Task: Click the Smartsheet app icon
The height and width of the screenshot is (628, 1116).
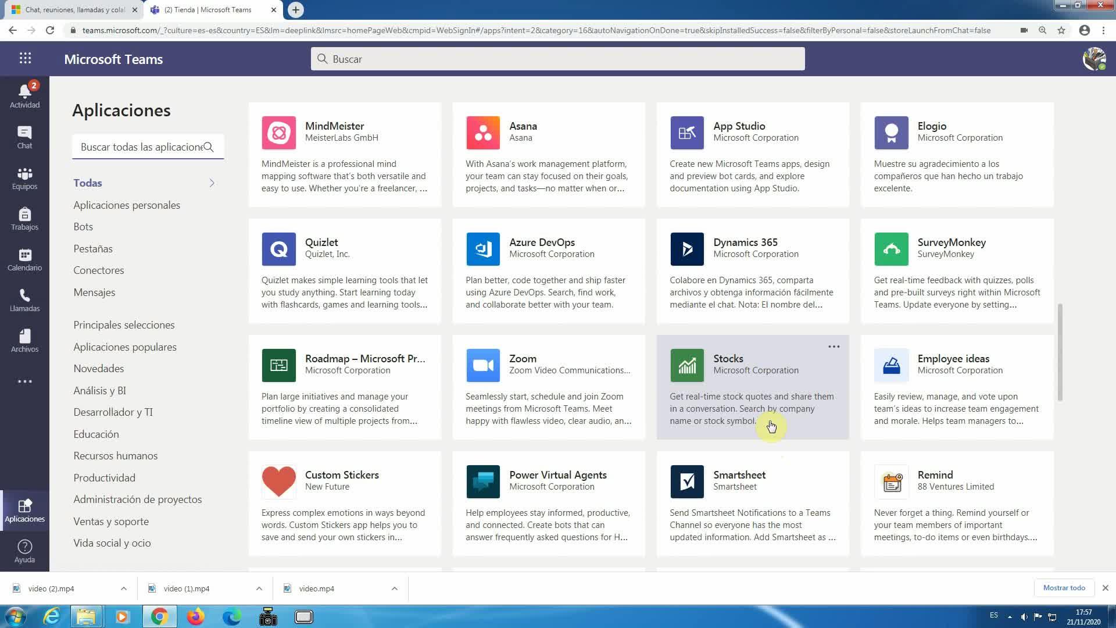Action: pyautogui.click(x=686, y=481)
